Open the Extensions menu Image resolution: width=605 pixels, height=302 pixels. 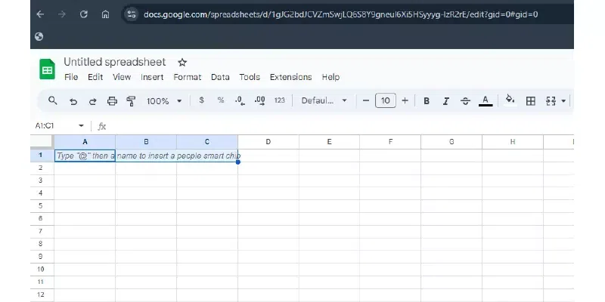pyautogui.click(x=290, y=77)
